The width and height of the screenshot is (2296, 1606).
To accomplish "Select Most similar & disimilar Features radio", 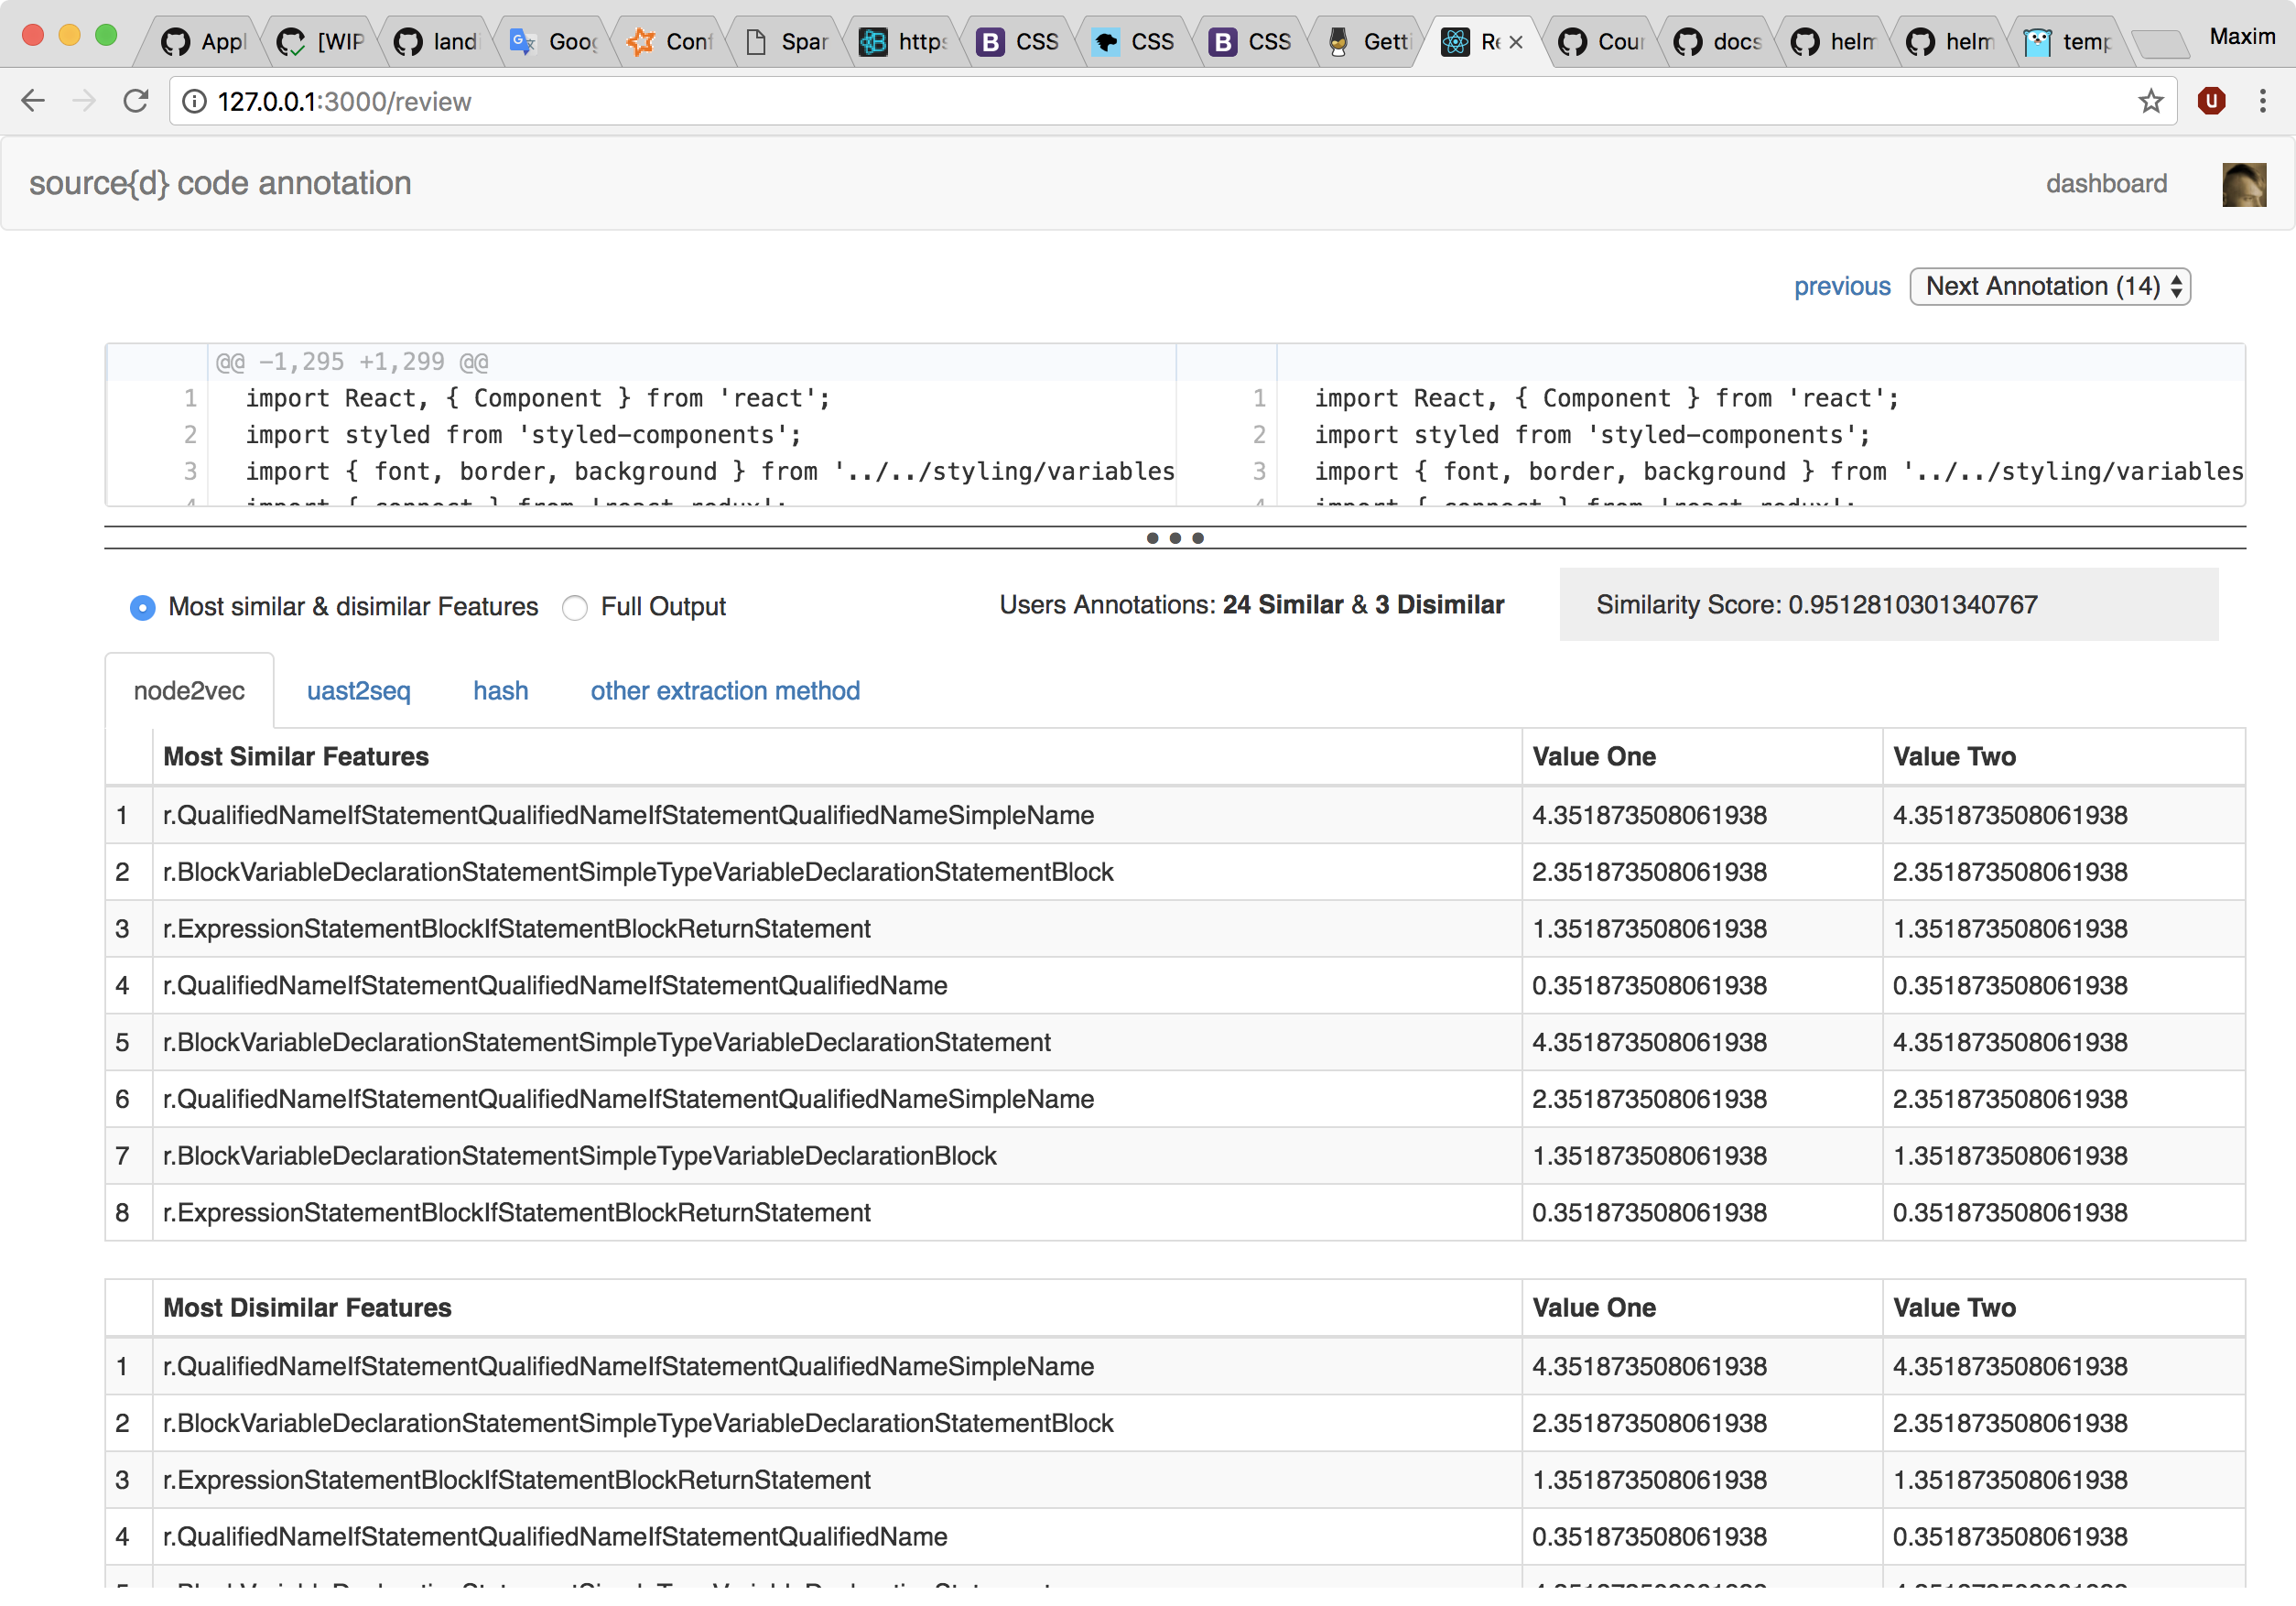I will (143, 607).
